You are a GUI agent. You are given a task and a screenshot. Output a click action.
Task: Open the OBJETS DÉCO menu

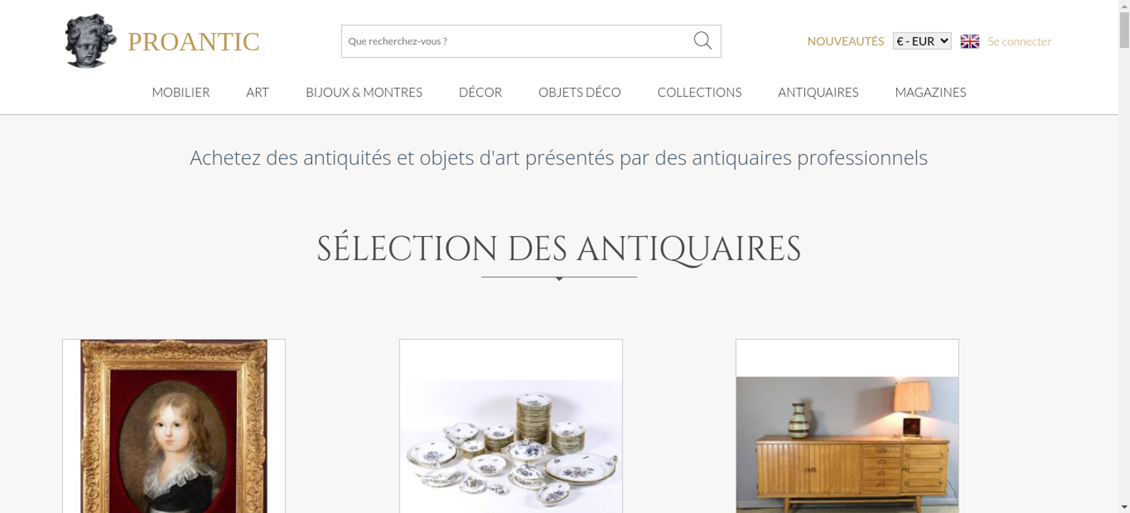pyautogui.click(x=580, y=92)
